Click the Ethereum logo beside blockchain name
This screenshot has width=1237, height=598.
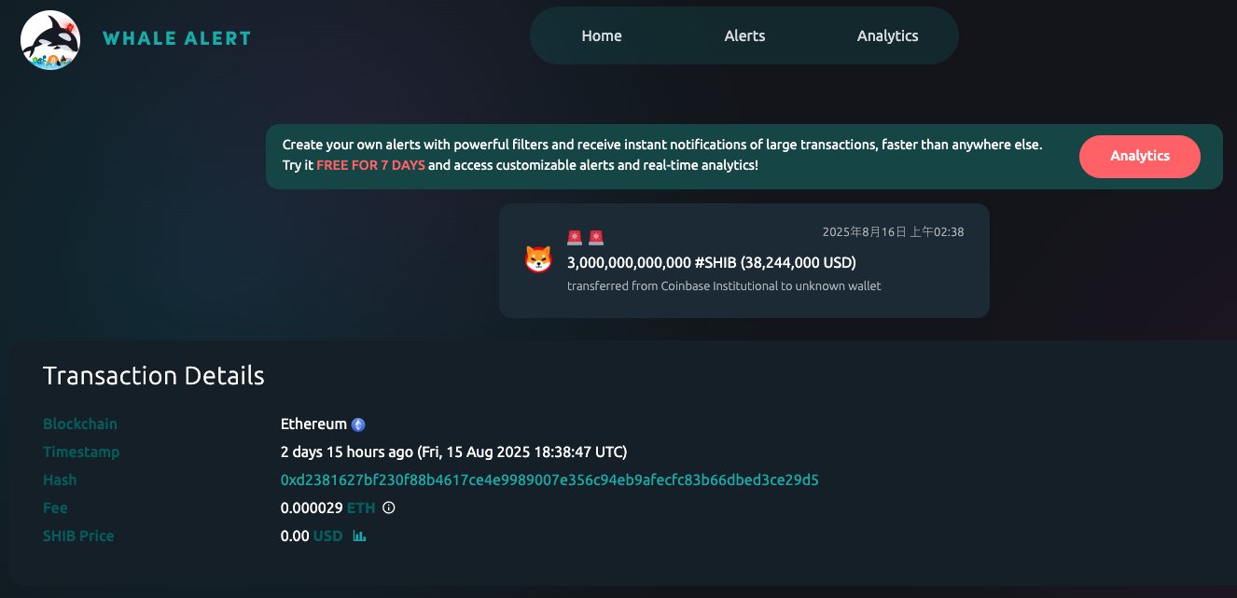358,424
